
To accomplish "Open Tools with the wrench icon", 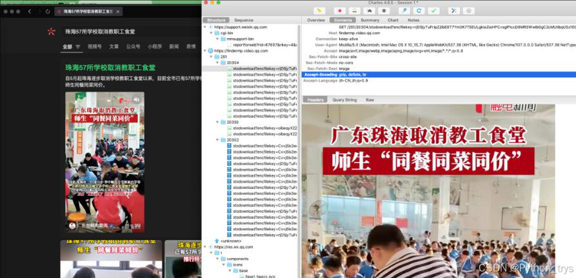I will click(453, 11).
